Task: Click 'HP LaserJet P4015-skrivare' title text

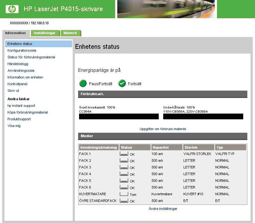Action: (63, 9)
